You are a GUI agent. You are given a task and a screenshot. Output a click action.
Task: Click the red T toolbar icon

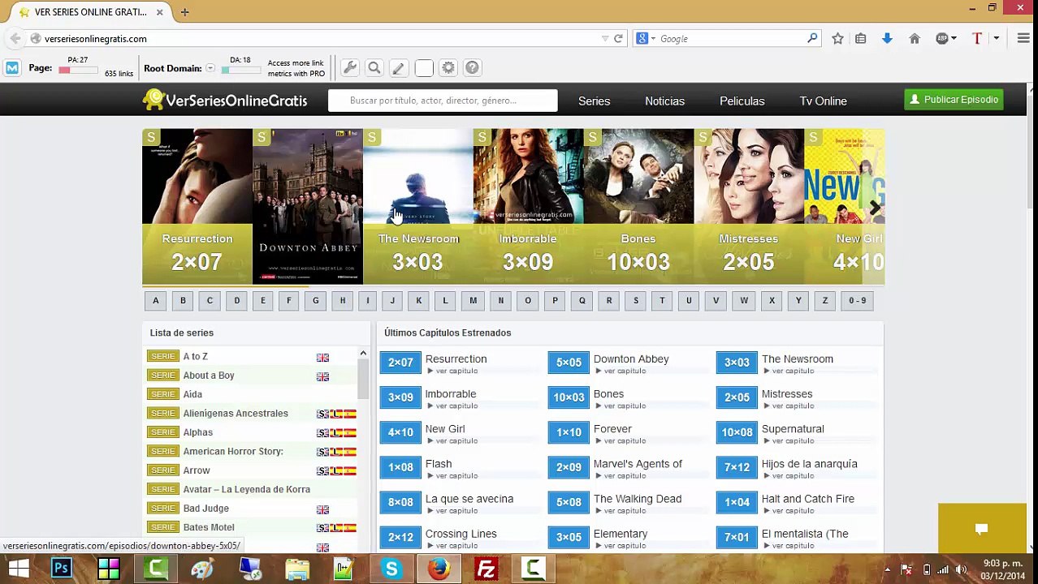[977, 38]
